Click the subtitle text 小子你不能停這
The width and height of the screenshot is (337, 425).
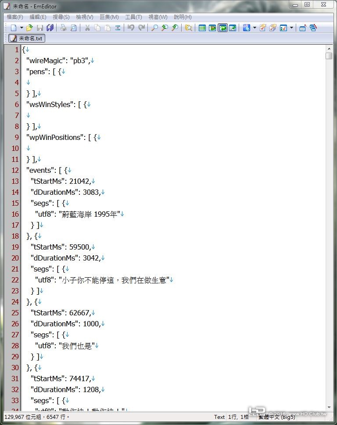88,280
